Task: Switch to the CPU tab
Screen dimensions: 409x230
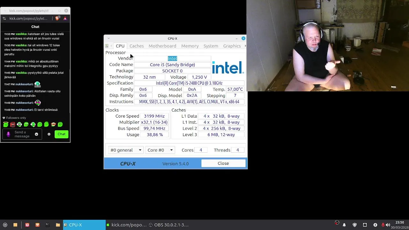Action: (x=120, y=46)
